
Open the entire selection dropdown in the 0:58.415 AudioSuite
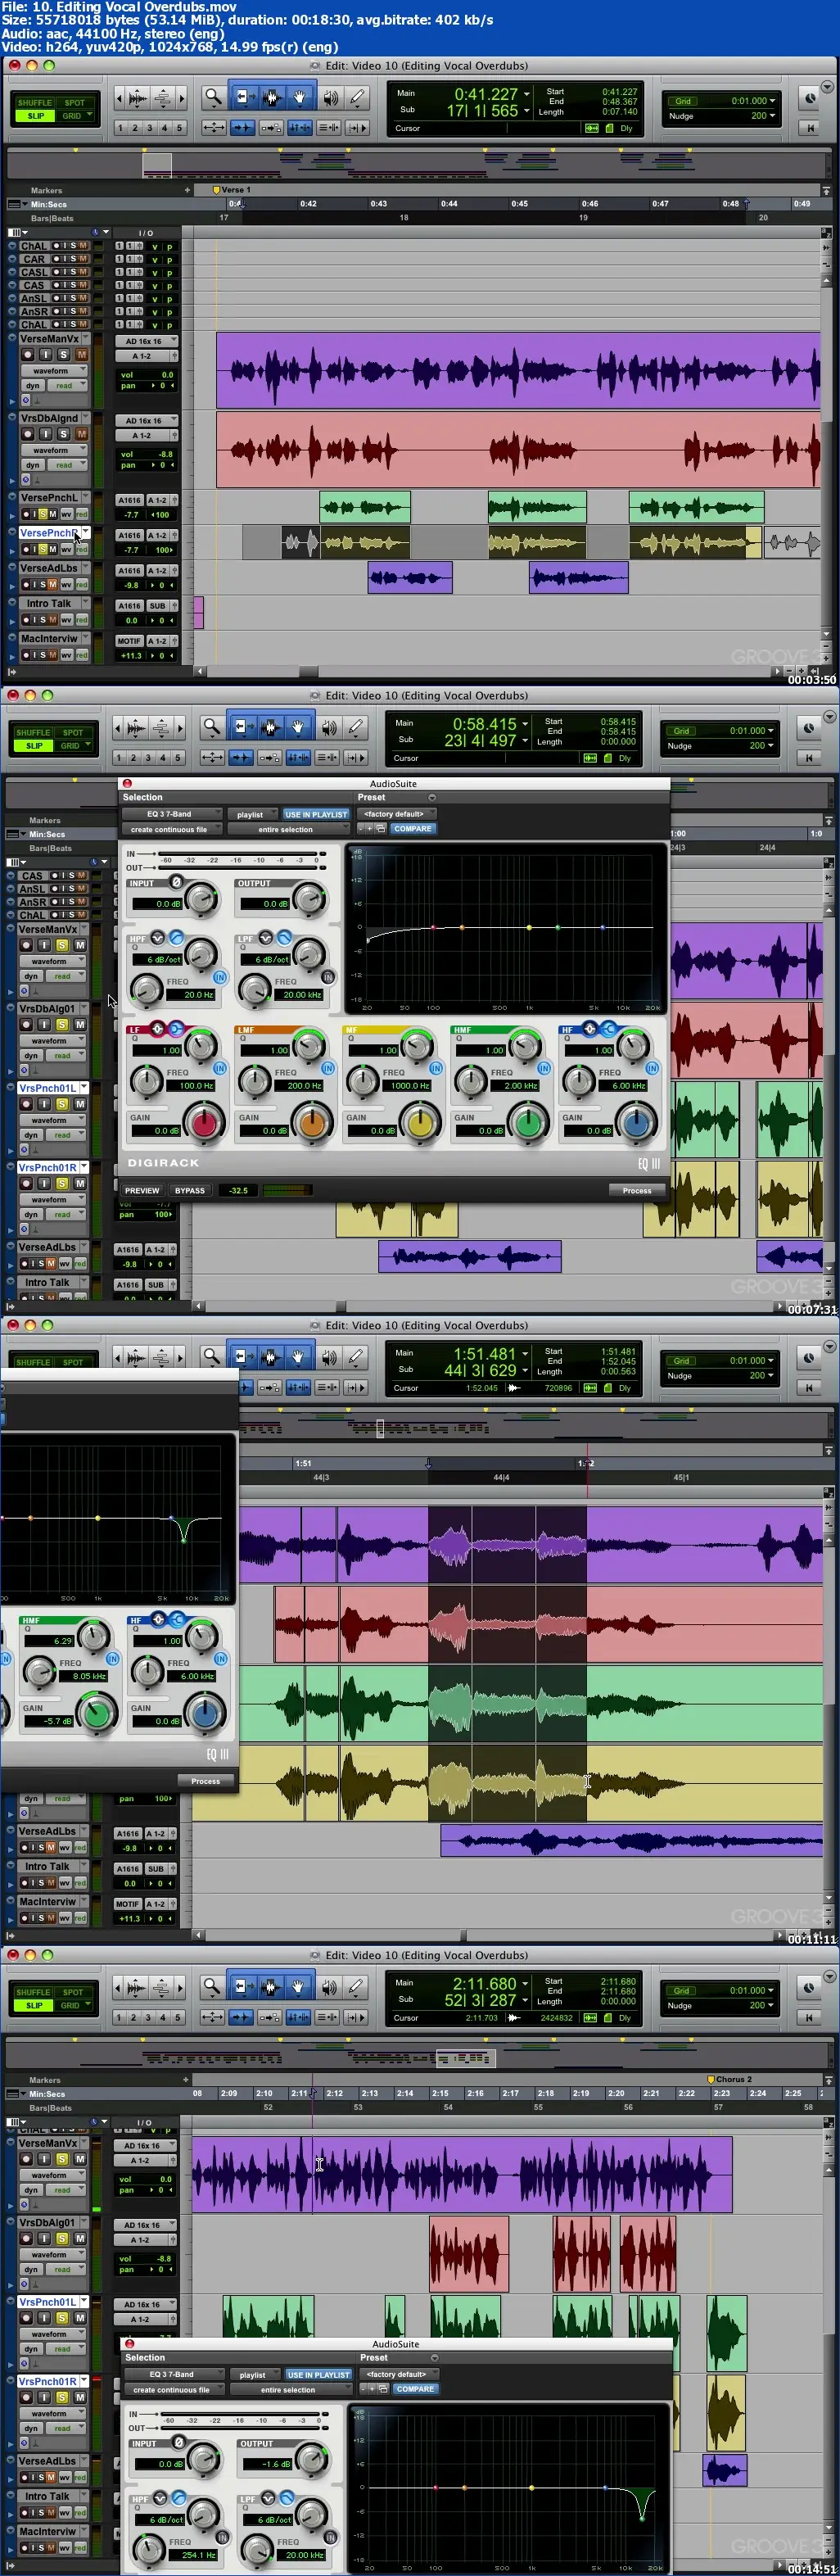point(289,829)
